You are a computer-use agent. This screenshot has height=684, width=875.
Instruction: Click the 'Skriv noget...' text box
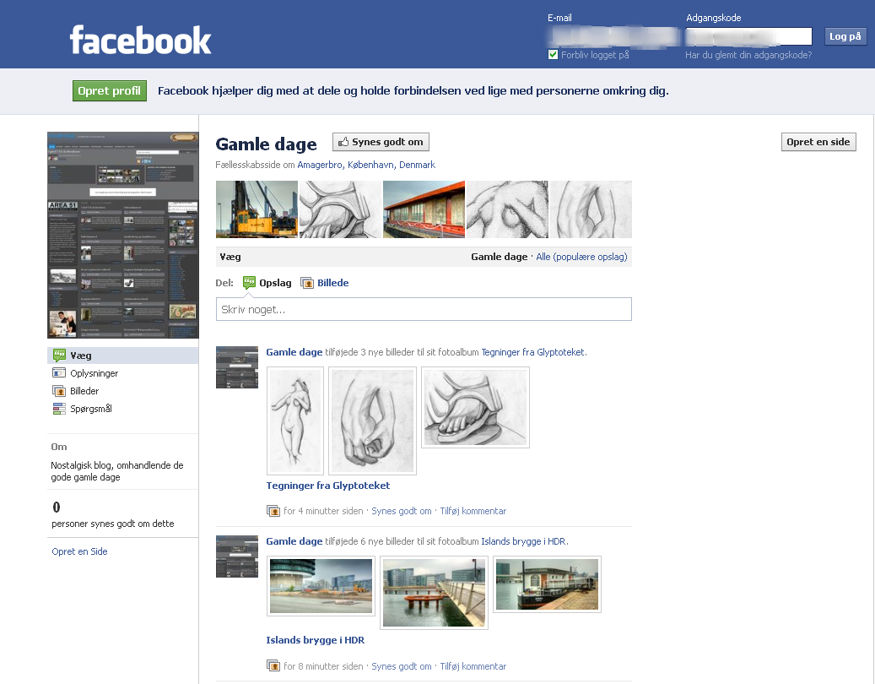click(424, 309)
